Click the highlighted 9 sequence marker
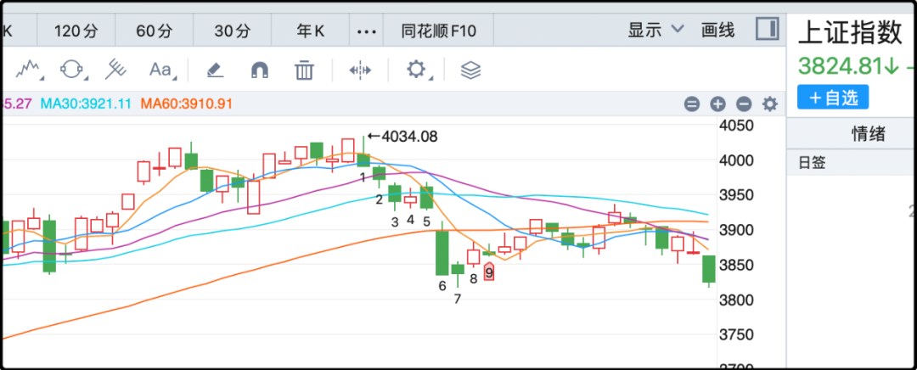The image size is (917, 370). pos(489,272)
